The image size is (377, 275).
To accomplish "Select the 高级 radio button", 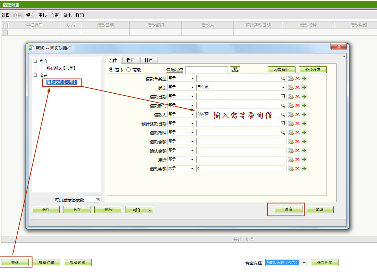I will 128,70.
